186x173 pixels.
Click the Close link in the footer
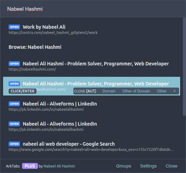click(172, 166)
